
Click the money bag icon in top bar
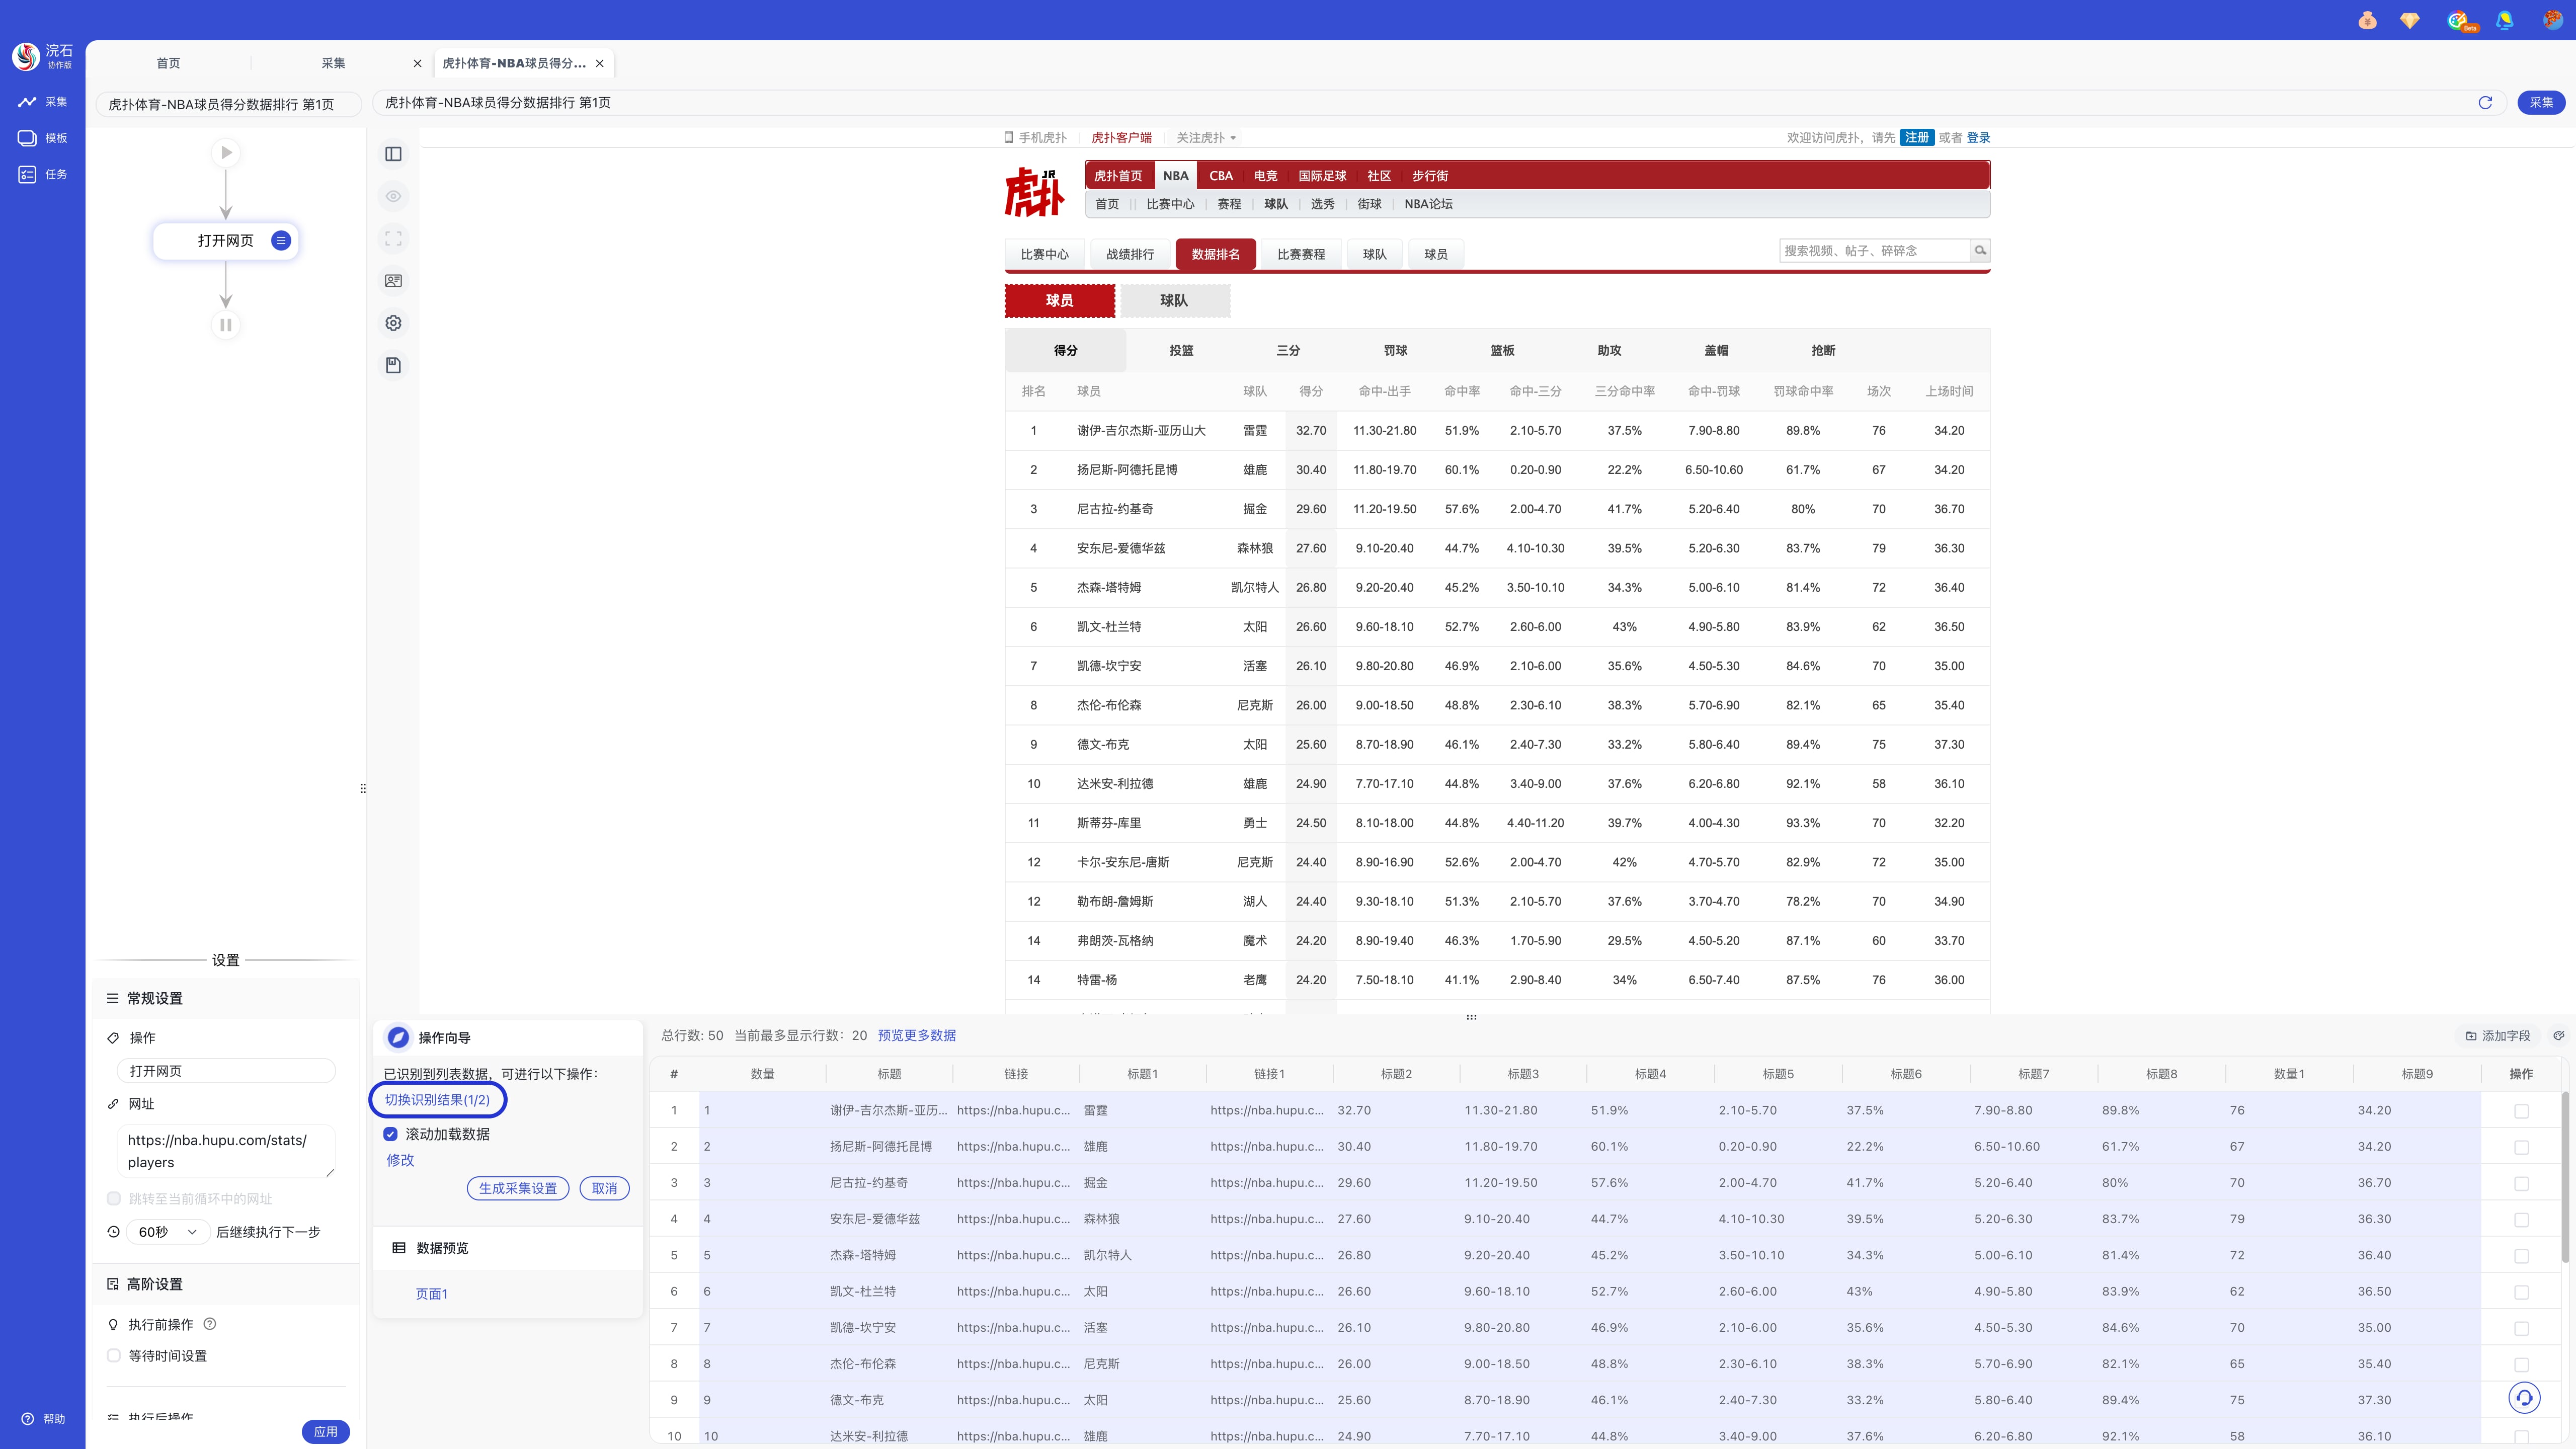(x=2367, y=20)
